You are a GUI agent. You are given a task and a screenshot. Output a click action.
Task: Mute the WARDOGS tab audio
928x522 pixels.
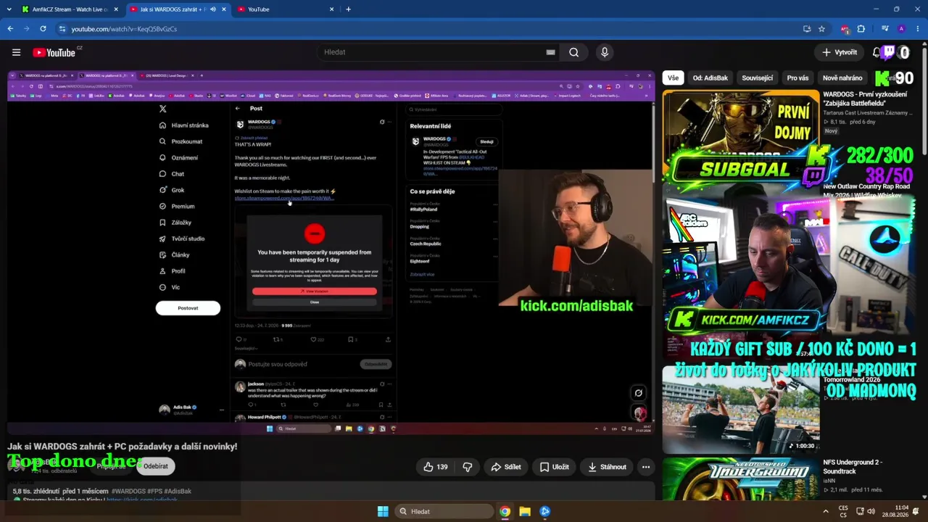click(x=212, y=9)
